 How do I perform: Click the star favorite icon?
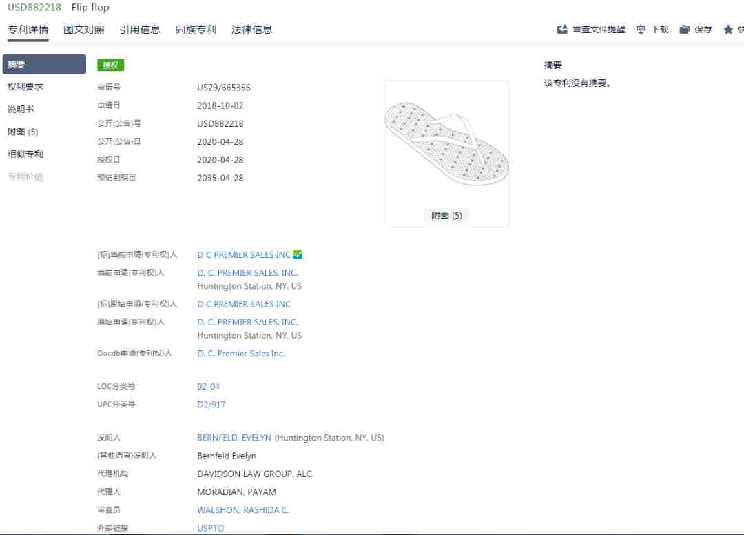click(x=728, y=30)
